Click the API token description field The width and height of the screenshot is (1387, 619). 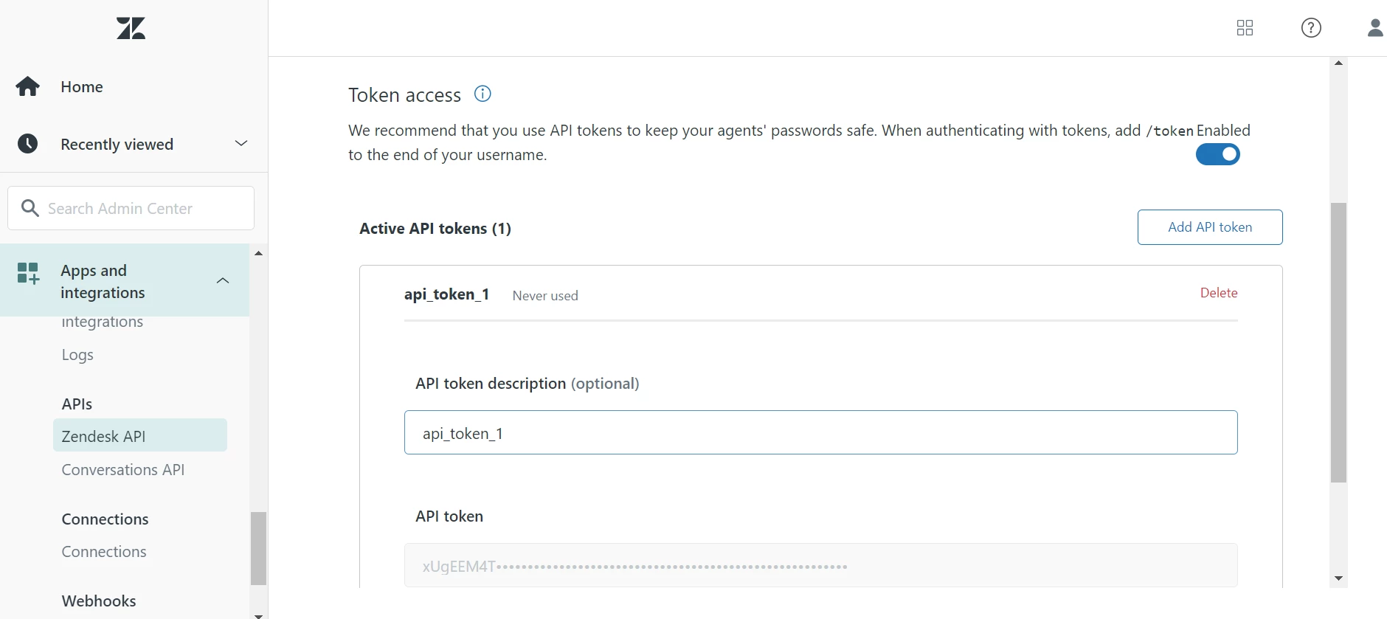click(x=820, y=433)
